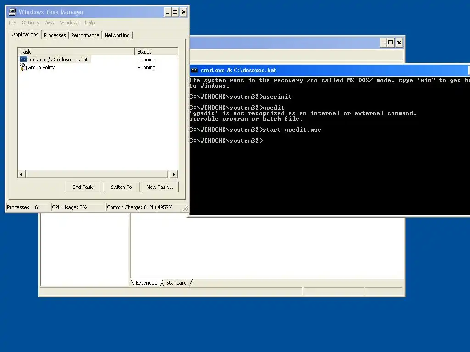This screenshot has height=352, width=470.
Task: Open the View menu in Task Manager
Action: pos(49,23)
